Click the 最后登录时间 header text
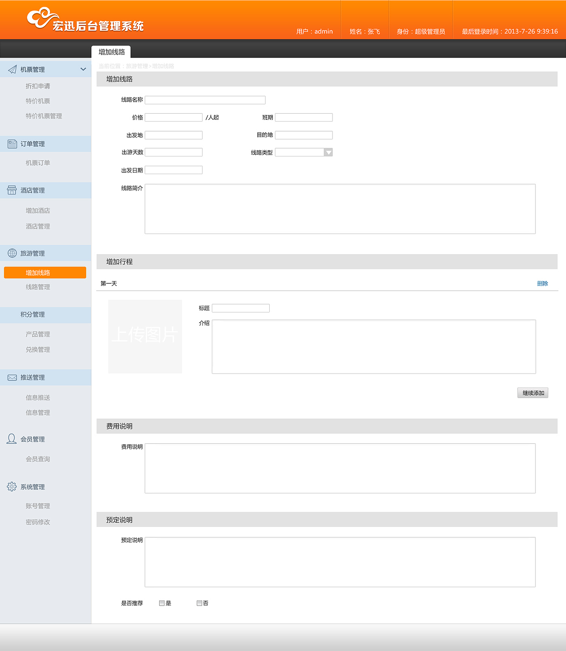The width and height of the screenshot is (566, 651). tap(510, 31)
